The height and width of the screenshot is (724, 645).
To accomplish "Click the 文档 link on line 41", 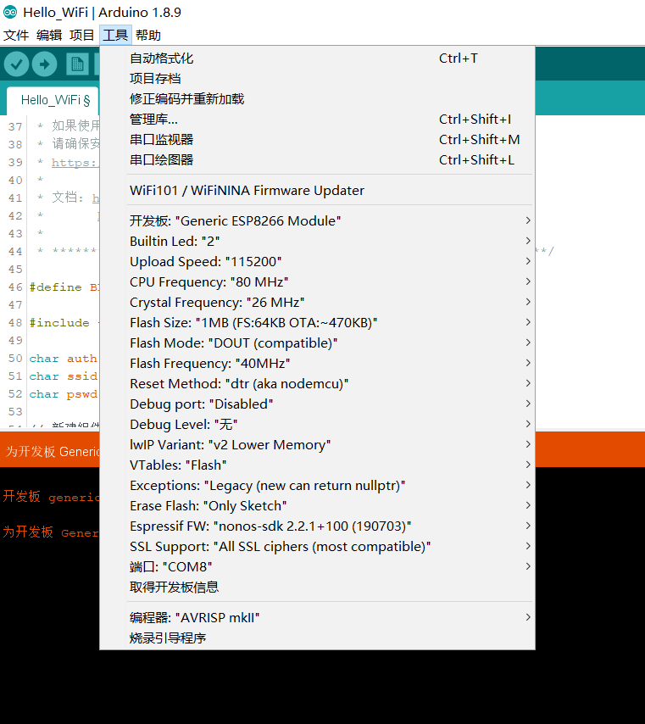I will (96, 198).
